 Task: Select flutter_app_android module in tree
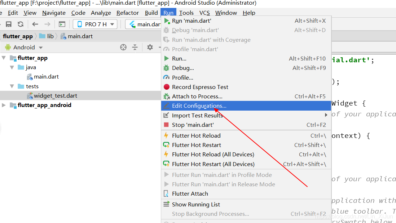click(x=40, y=105)
